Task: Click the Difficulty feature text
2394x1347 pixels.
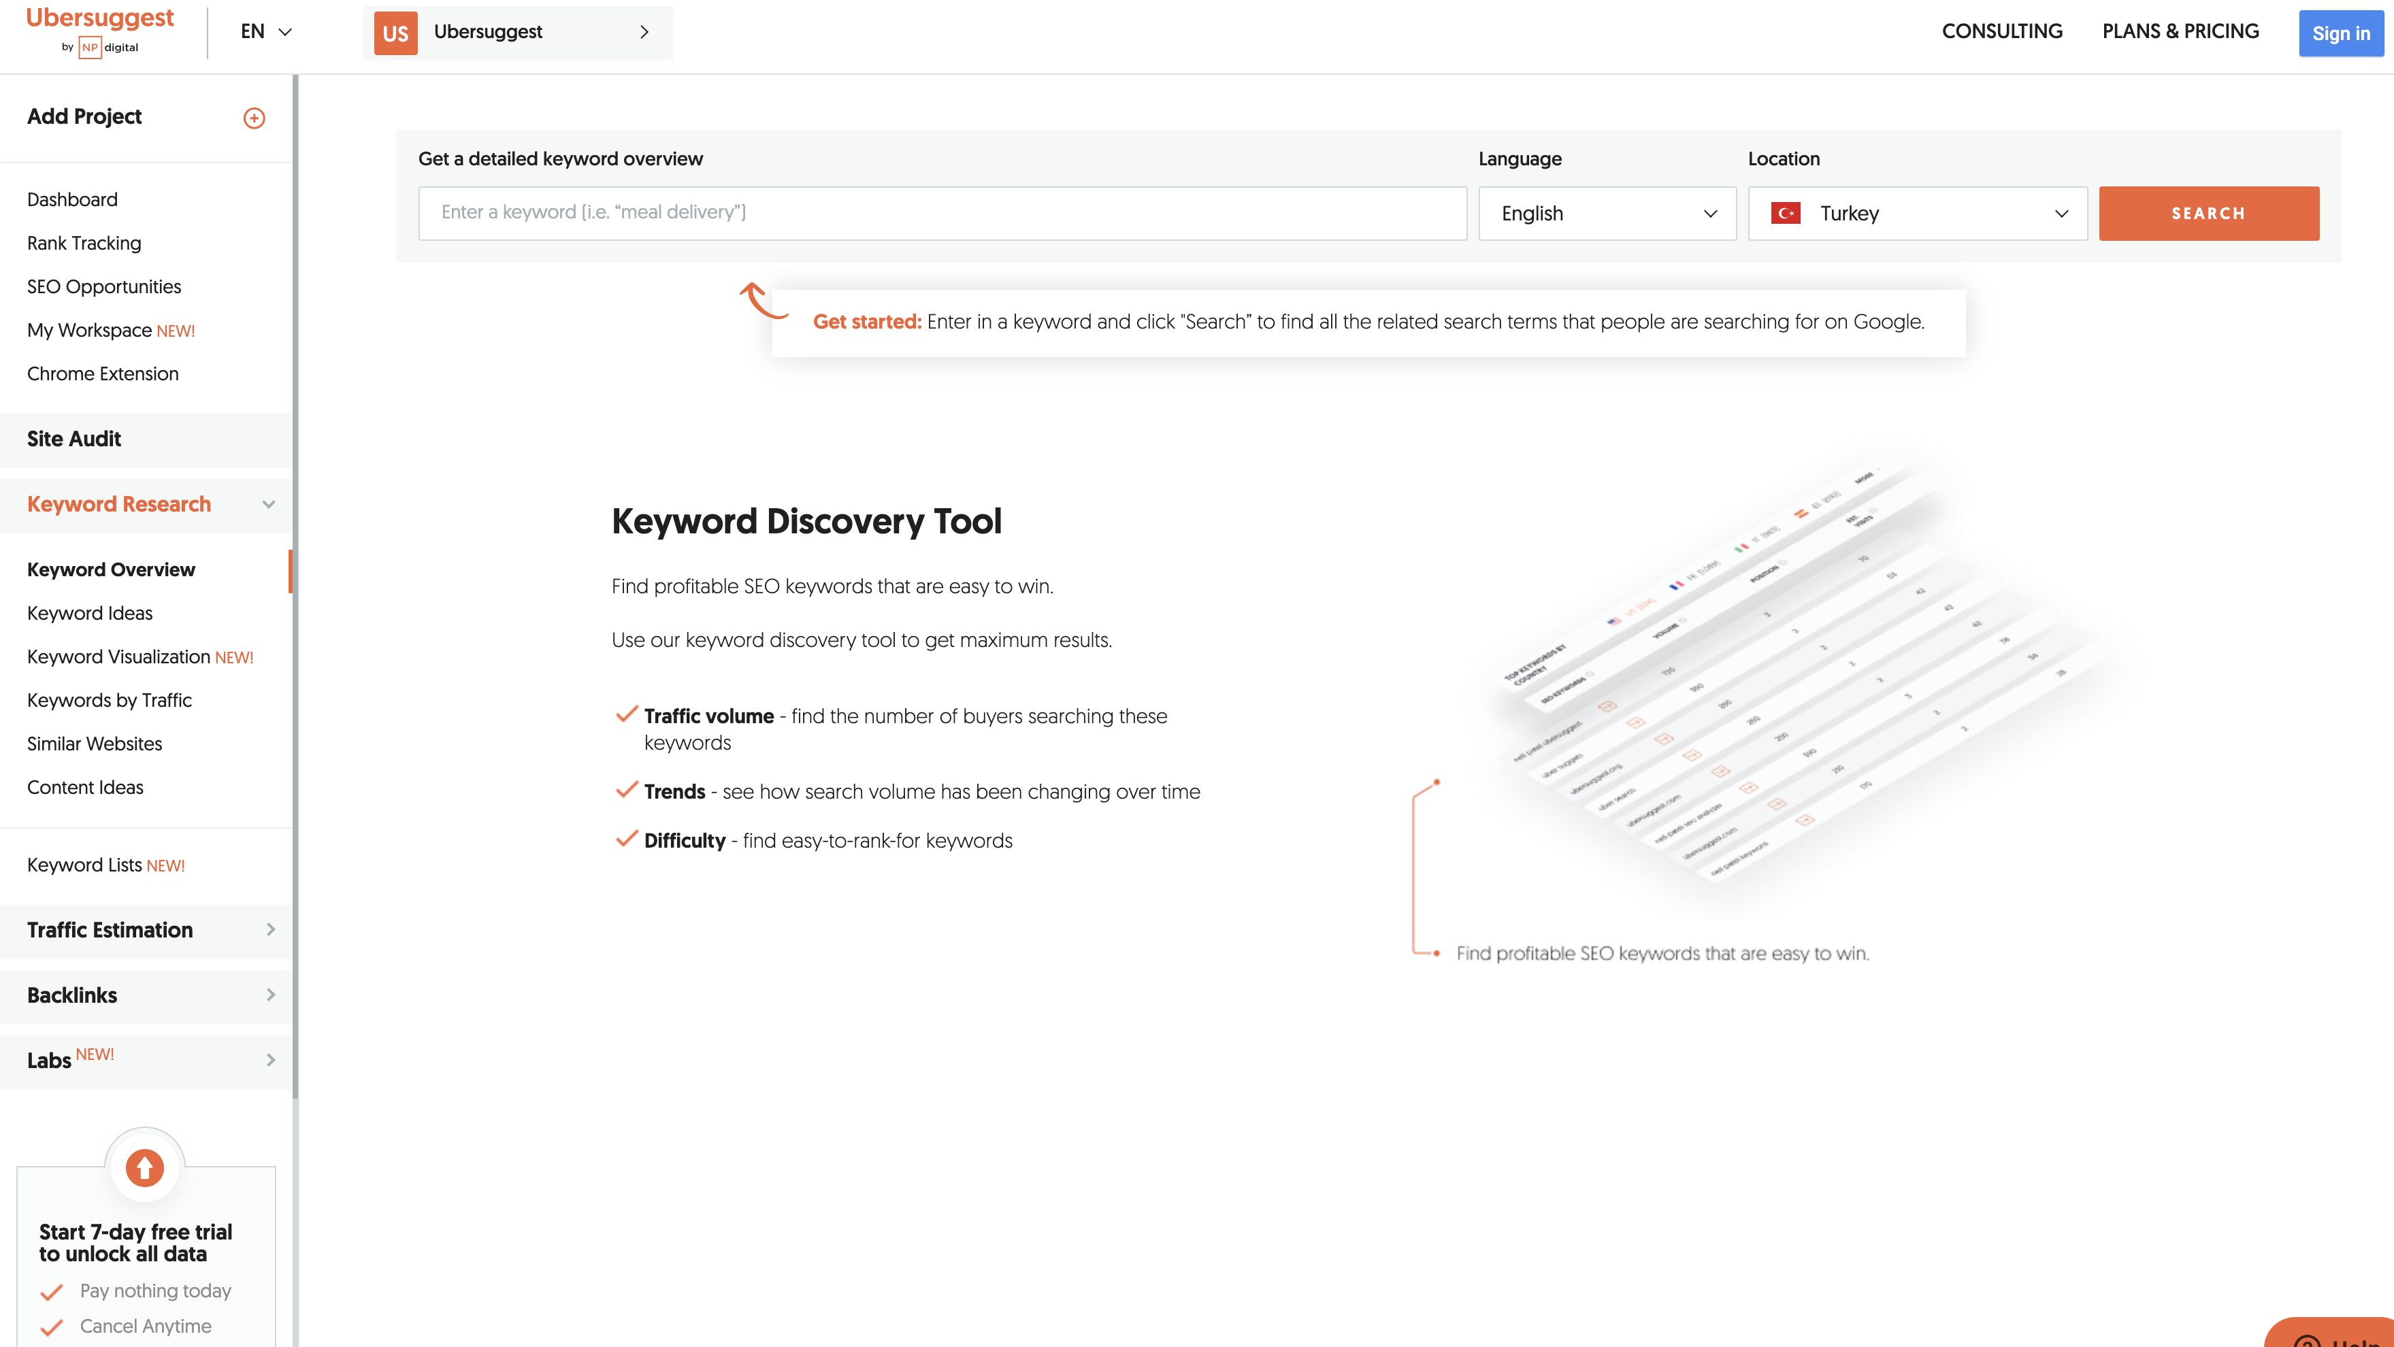Action: pyautogui.click(x=828, y=841)
